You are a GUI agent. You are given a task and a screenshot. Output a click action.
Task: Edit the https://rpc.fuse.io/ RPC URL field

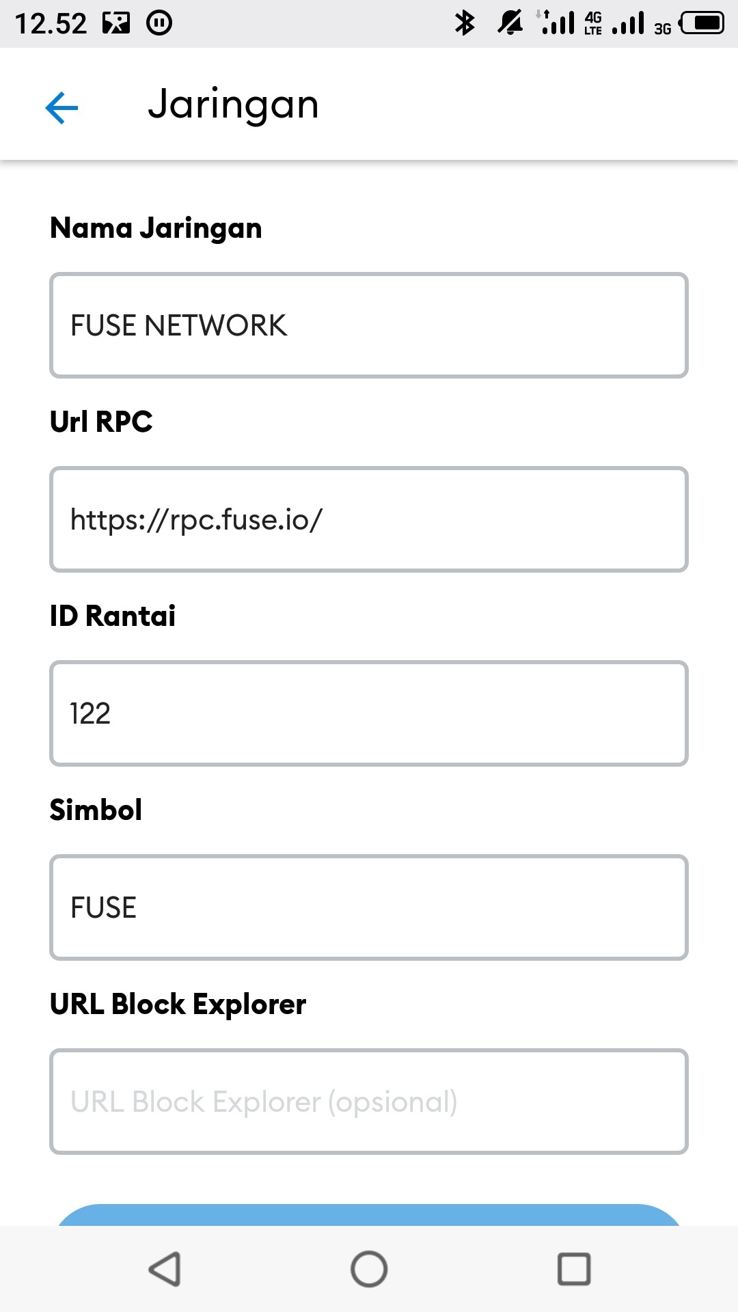coord(369,519)
